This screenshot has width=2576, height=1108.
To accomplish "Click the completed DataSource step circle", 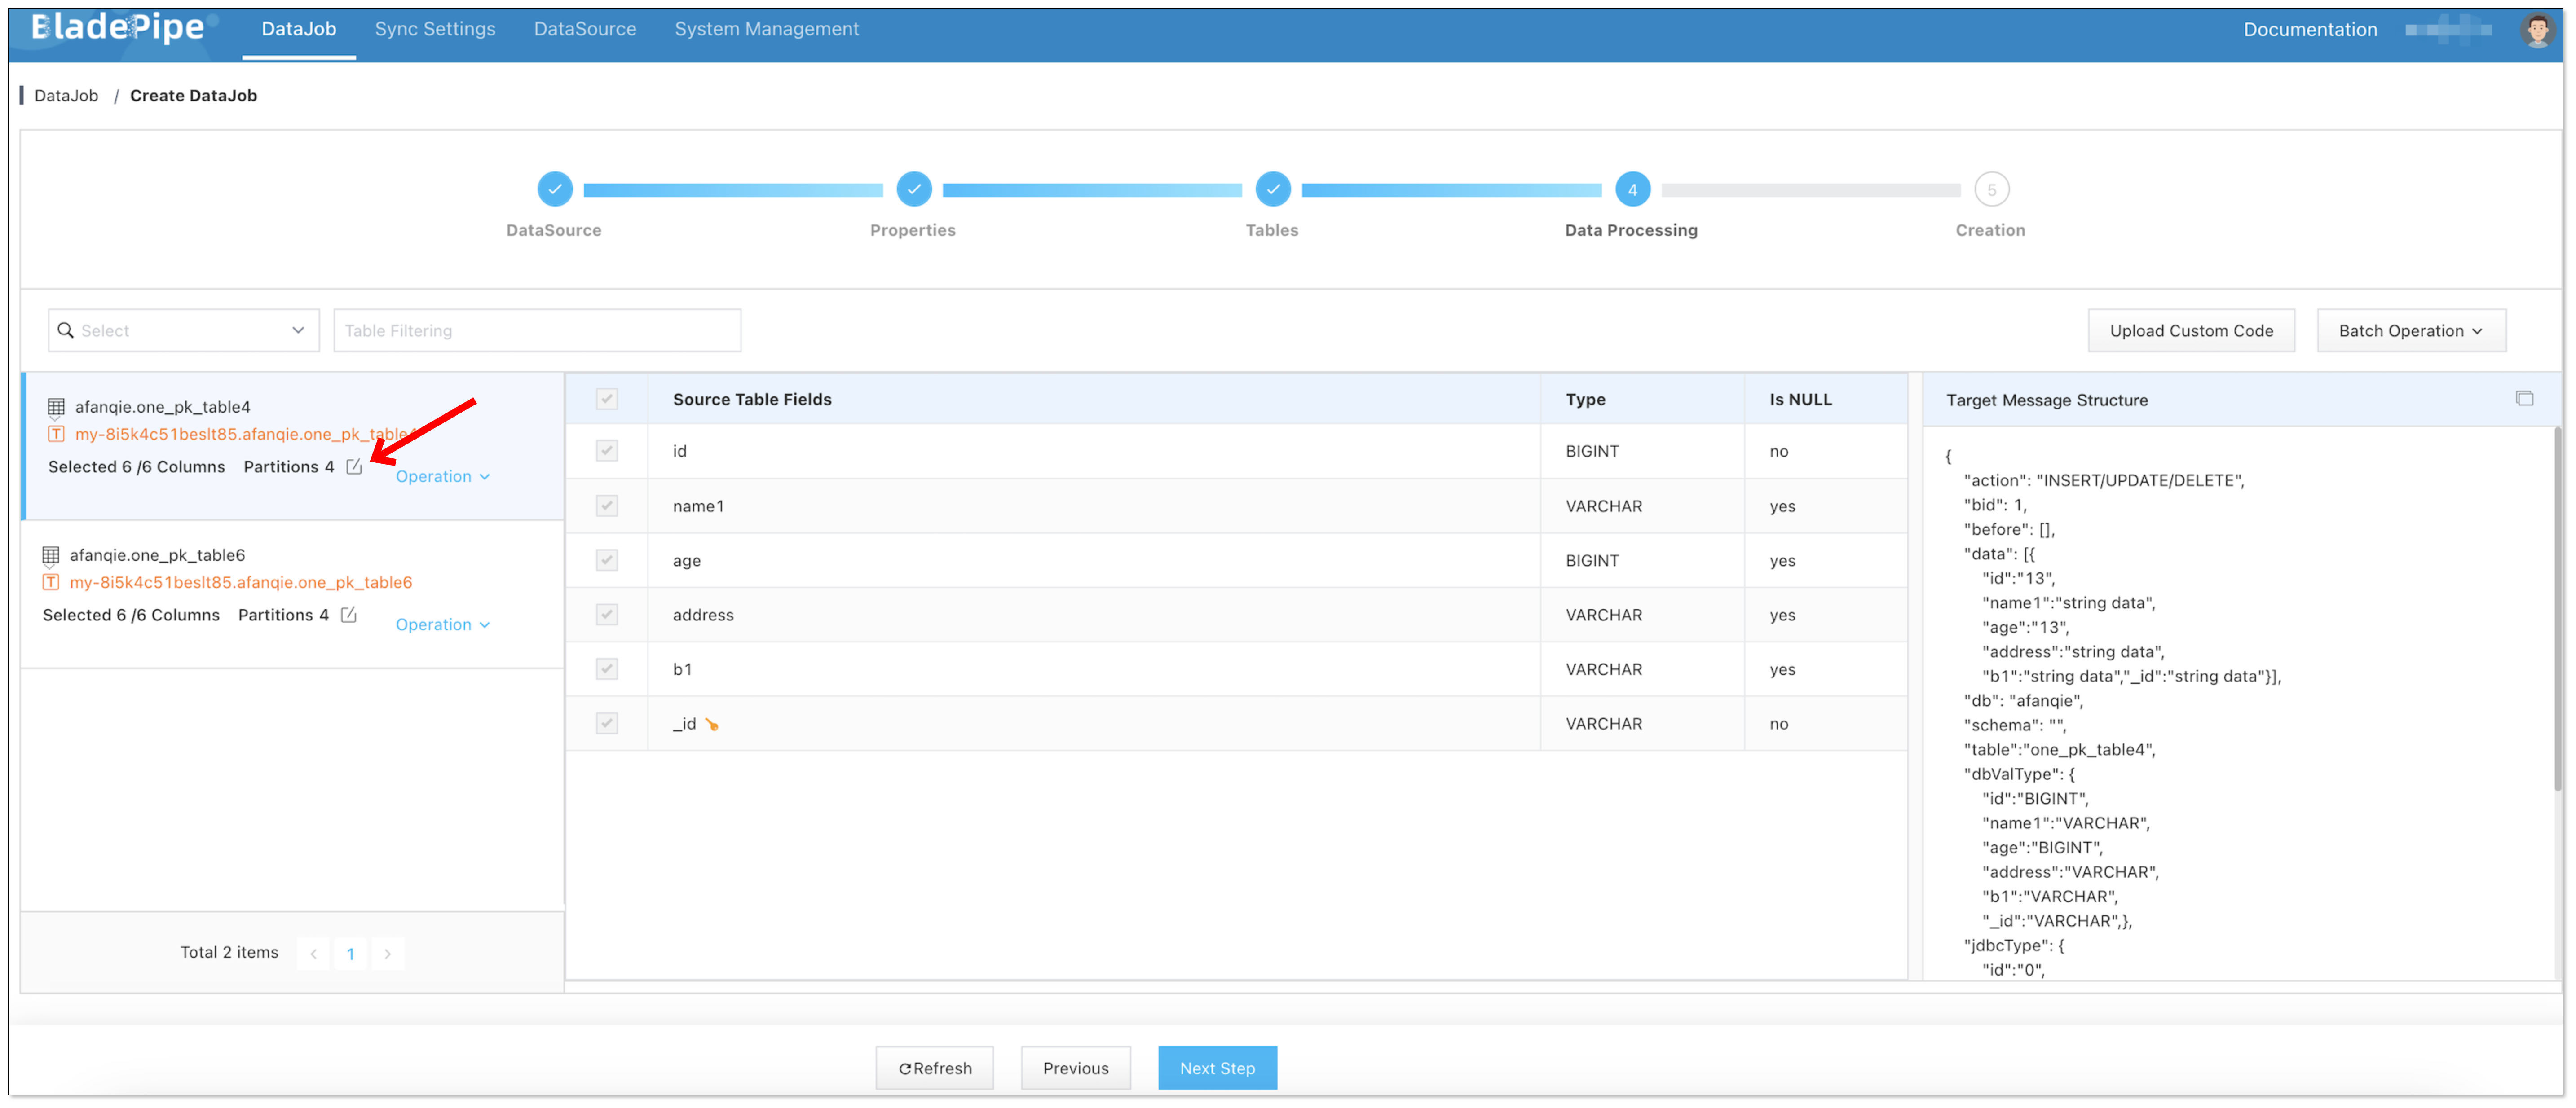I will (555, 189).
